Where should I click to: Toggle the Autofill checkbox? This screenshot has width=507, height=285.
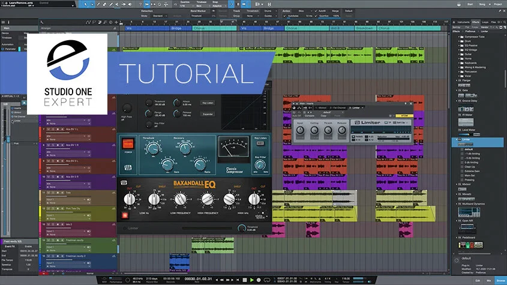click(x=316, y=11)
